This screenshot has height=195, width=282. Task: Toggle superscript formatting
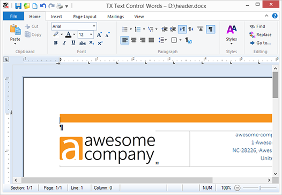(100, 43)
